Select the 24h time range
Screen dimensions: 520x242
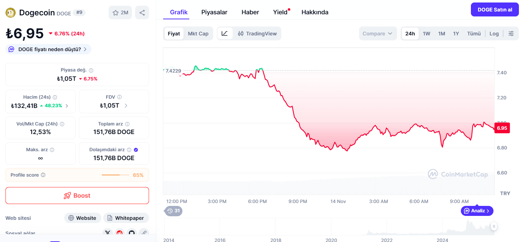410,34
